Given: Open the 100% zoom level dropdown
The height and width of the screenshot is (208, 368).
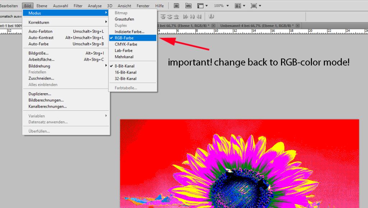Looking at the screenshot, I should tap(221, 6).
